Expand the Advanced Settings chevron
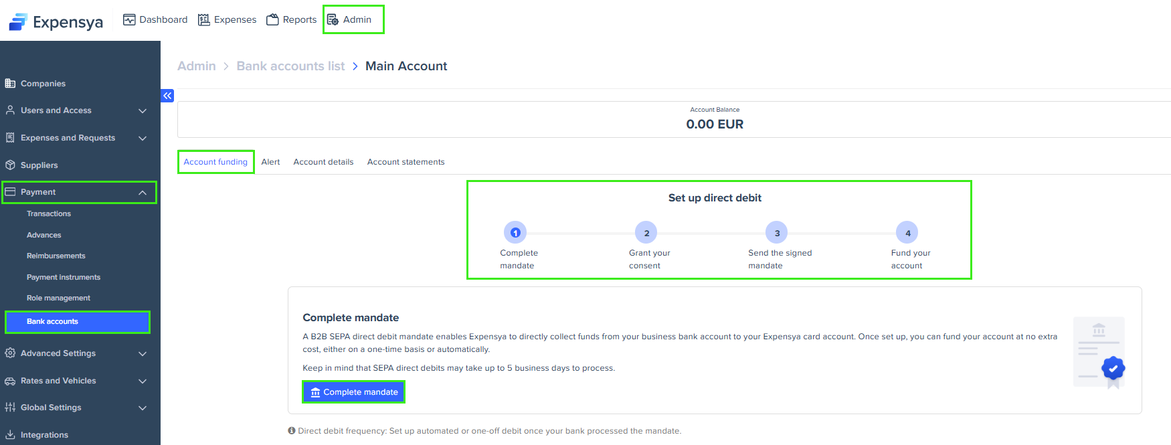The height and width of the screenshot is (445, 1171). [143, 353]
